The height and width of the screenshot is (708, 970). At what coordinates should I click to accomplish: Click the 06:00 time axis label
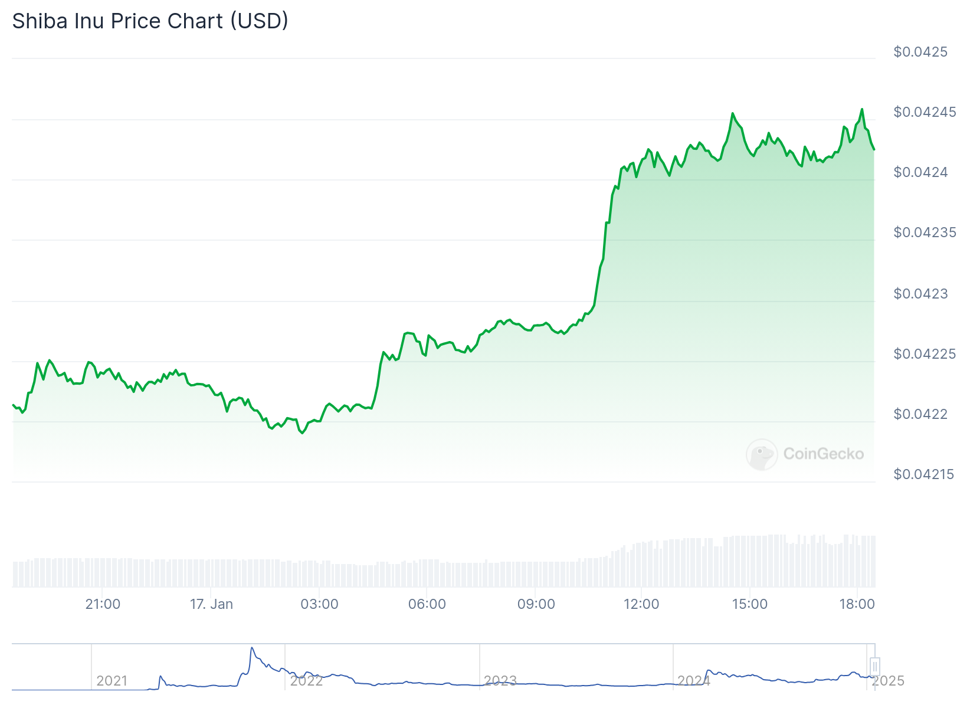427,604
